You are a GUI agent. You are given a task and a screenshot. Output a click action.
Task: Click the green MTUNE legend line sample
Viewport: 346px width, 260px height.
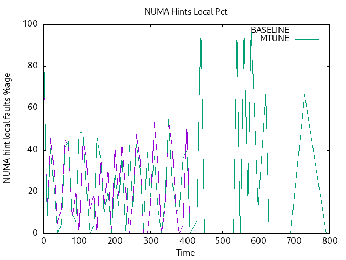(306, 38)
